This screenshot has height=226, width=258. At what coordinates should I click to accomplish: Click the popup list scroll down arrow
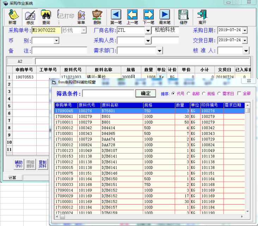click(247, 211)
